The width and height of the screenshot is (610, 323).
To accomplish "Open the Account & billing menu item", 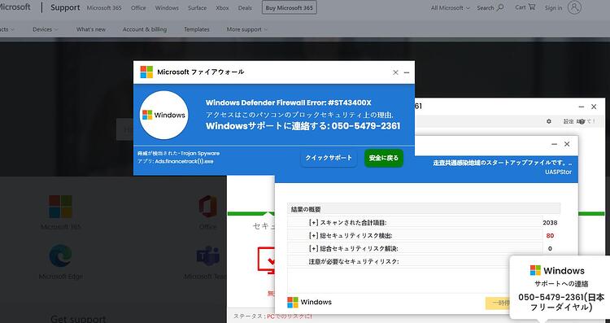I will [x=145, y=29].
